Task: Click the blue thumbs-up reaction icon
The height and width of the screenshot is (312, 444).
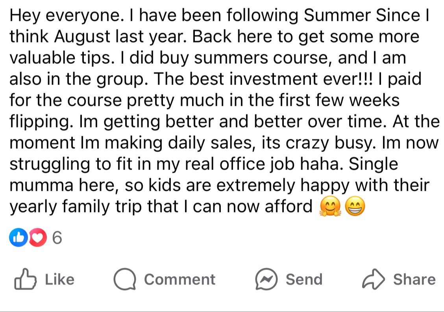Action: pyautogui.click(x=17, y=238)
